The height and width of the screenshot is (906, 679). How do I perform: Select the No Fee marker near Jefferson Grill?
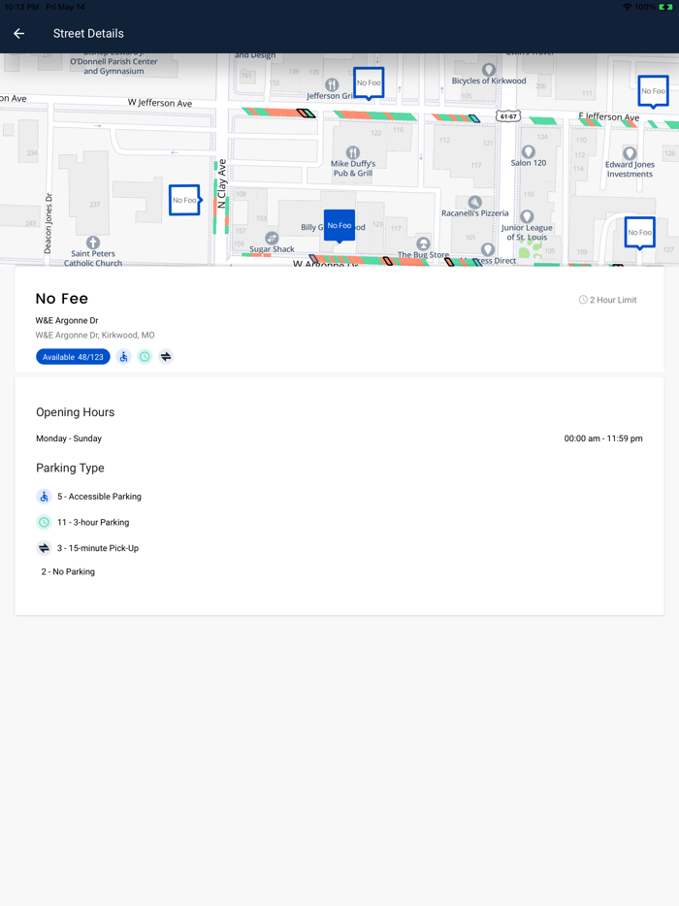[x=369, y=83]
